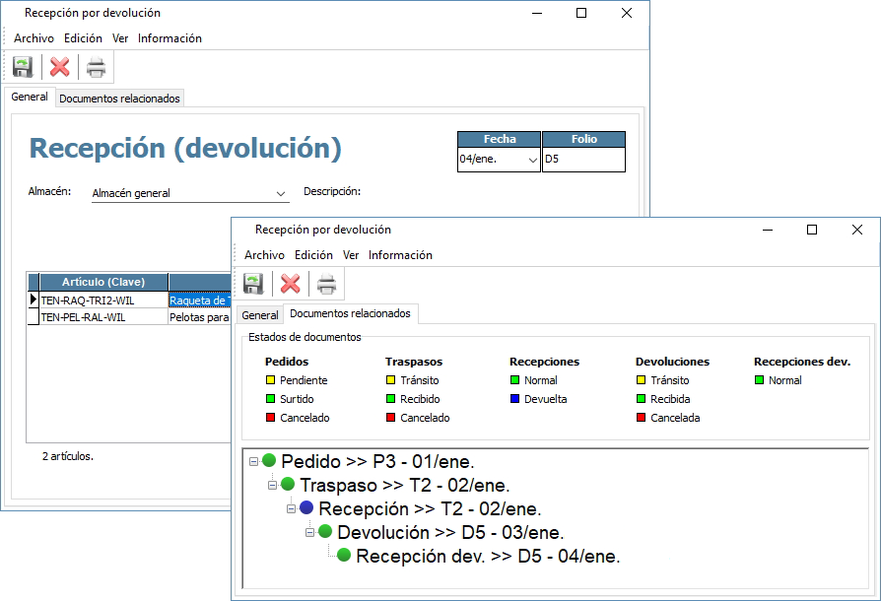
Task: Click the red X delete icon in the back window
Action: pos(60,67)
